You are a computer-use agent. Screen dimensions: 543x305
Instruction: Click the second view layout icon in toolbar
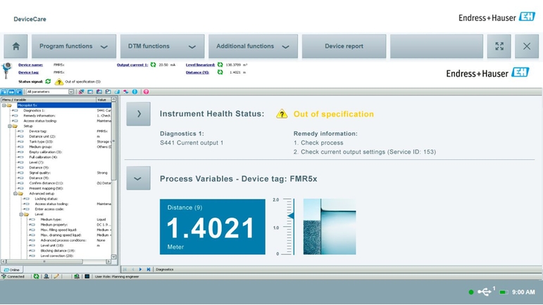pyautogui.click(x=11, y=91)
